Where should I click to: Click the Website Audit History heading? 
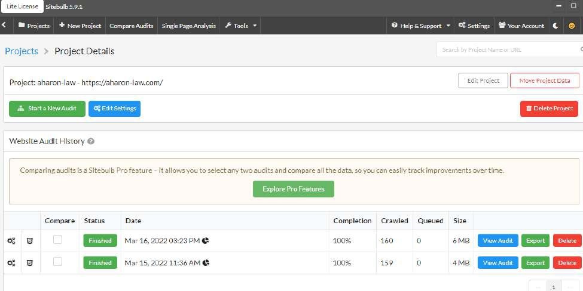[47, 141]
